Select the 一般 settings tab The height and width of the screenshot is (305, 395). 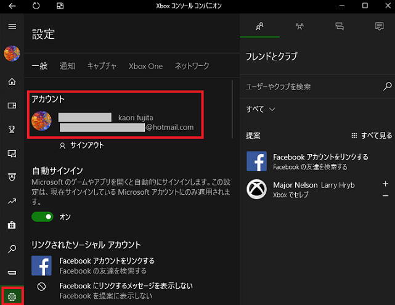click(39, 66)
